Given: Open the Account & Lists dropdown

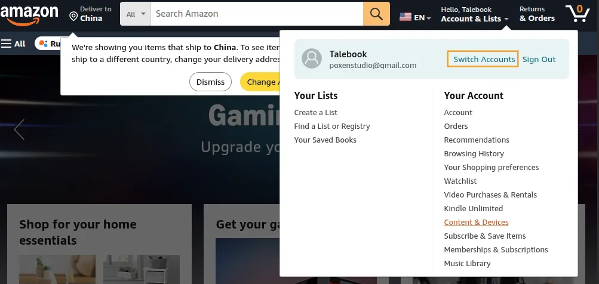Looking at the screenshot, I should pyautogui.click(x=475, y=14).
